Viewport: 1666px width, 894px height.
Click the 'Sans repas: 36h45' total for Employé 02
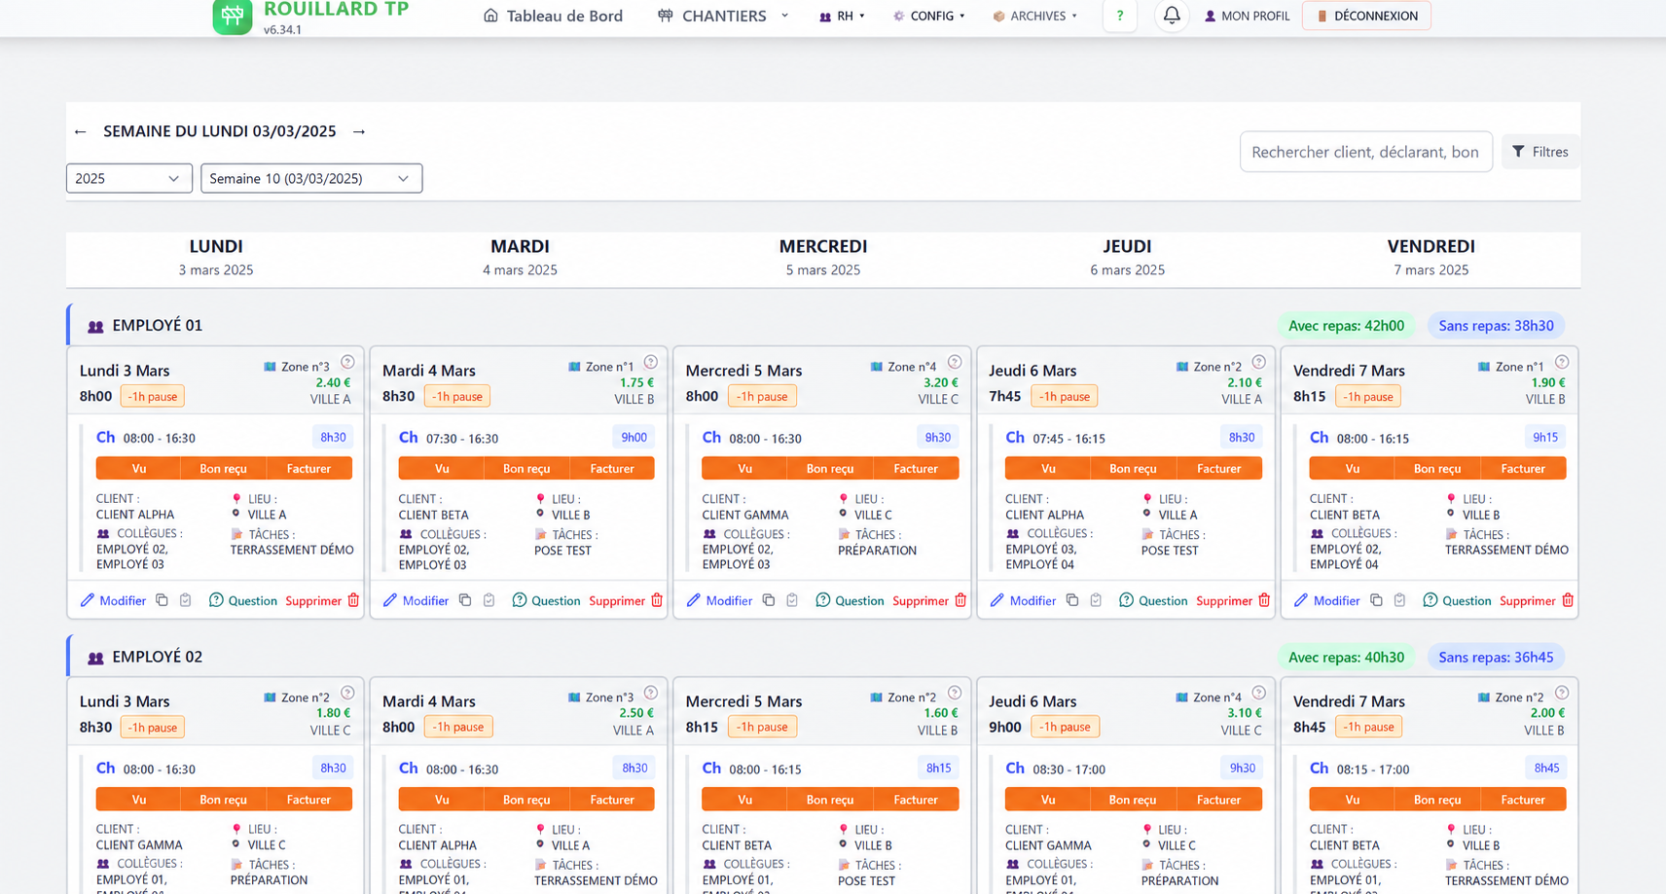1496,658
